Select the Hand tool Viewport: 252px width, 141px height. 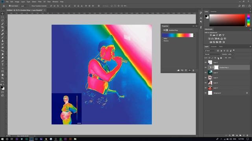[2, 75]
